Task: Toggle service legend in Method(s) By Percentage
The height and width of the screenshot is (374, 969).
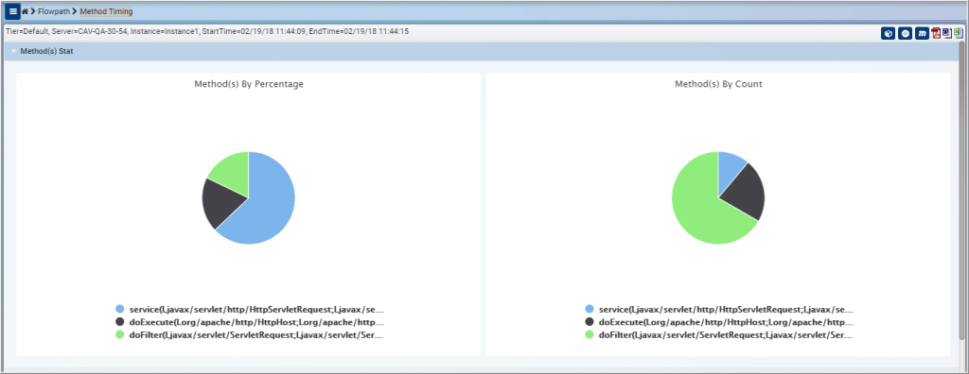Action: tap(250, 309)
